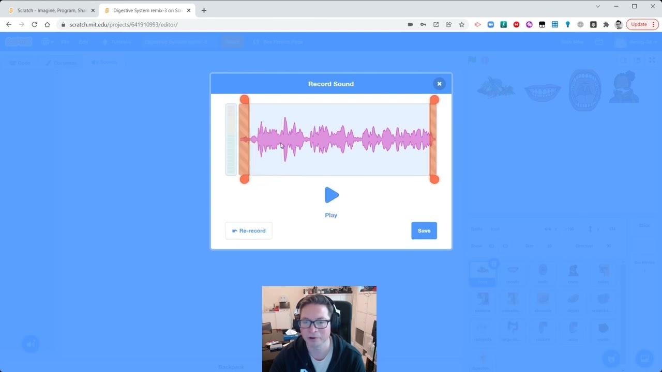Open the Extensions puzzle-piece menu
The image size is (662, 372).
point(606,24)
